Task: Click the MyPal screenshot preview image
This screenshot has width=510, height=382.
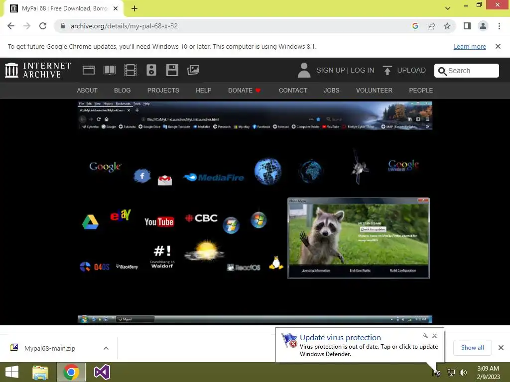Action: click(255, 212)
